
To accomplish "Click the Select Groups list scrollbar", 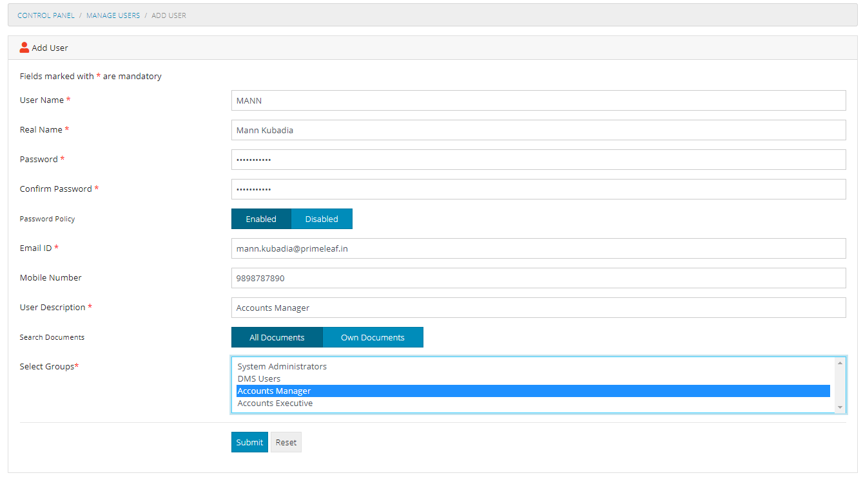I will 840,385.
